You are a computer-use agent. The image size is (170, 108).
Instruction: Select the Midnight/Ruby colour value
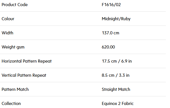116,19
